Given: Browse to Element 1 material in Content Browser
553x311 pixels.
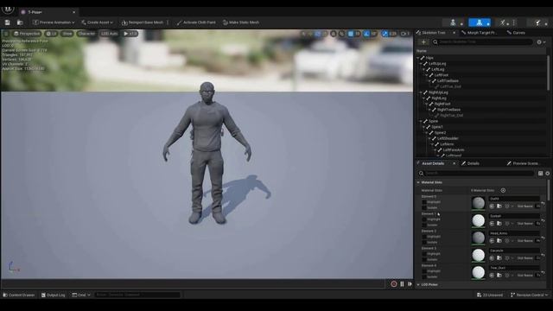Looking at the screenshot, I should tap(499, 224).
